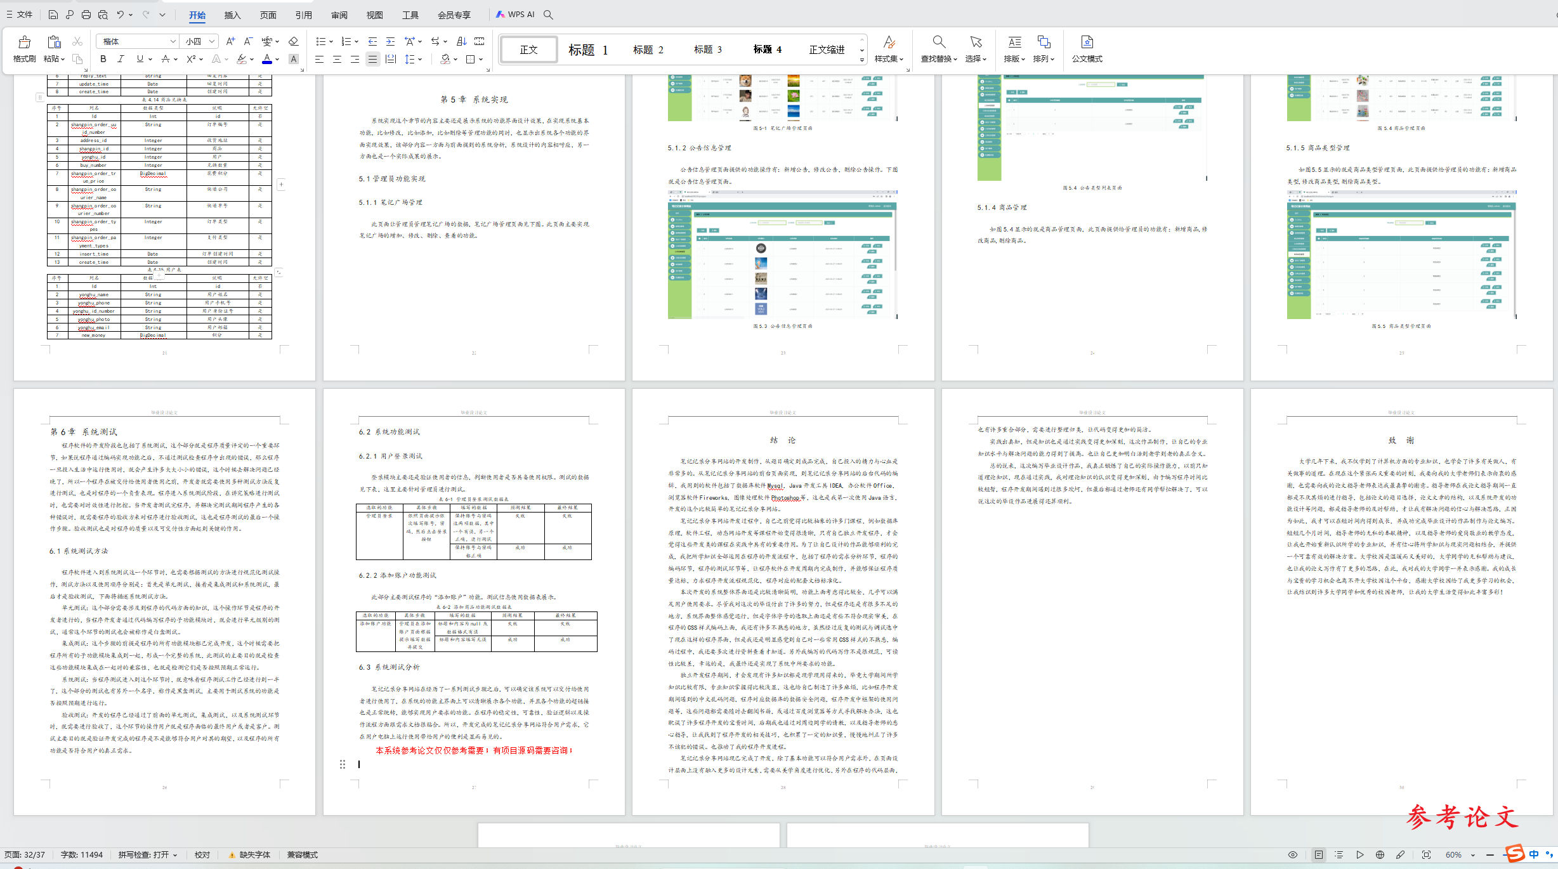Viewport: 1558px width, 869px height.
Task: Click the clear formatting eraser icon
Action: [x=293, y=41]
